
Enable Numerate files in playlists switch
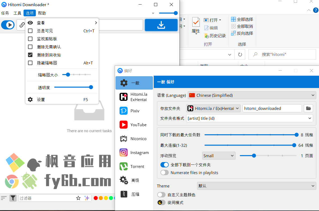click(165, 172)
